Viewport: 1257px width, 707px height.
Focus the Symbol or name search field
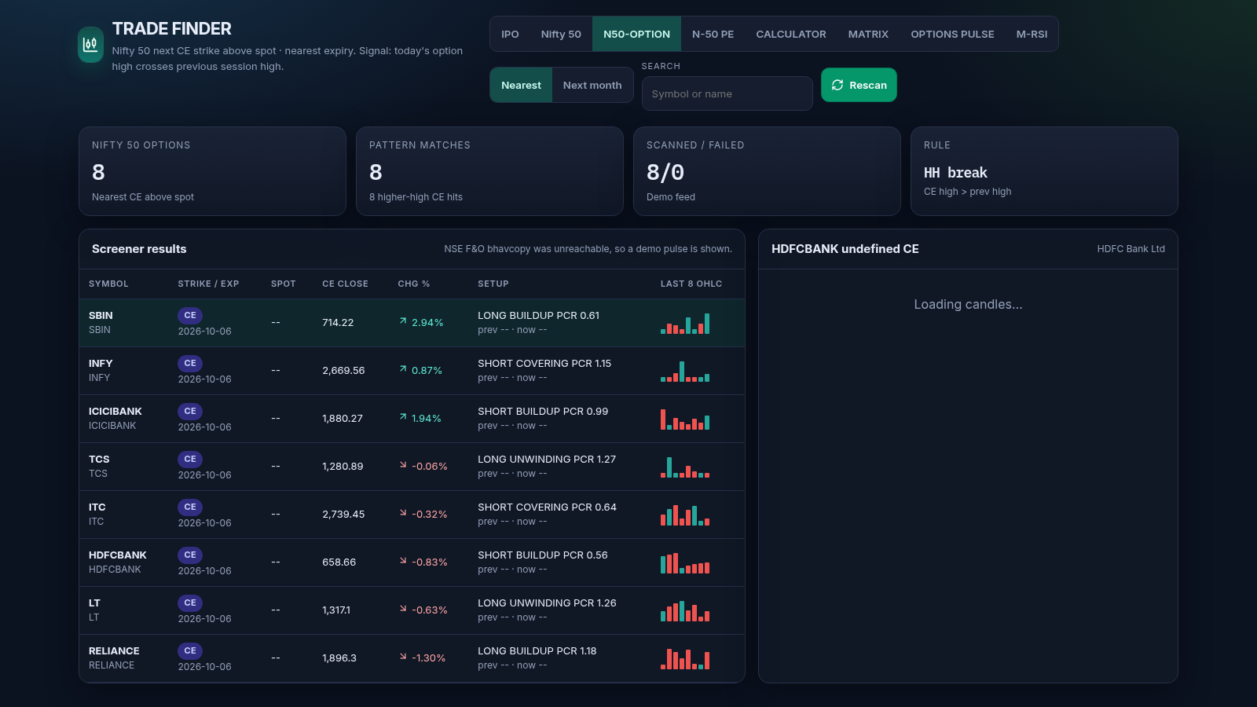(727, 93)
